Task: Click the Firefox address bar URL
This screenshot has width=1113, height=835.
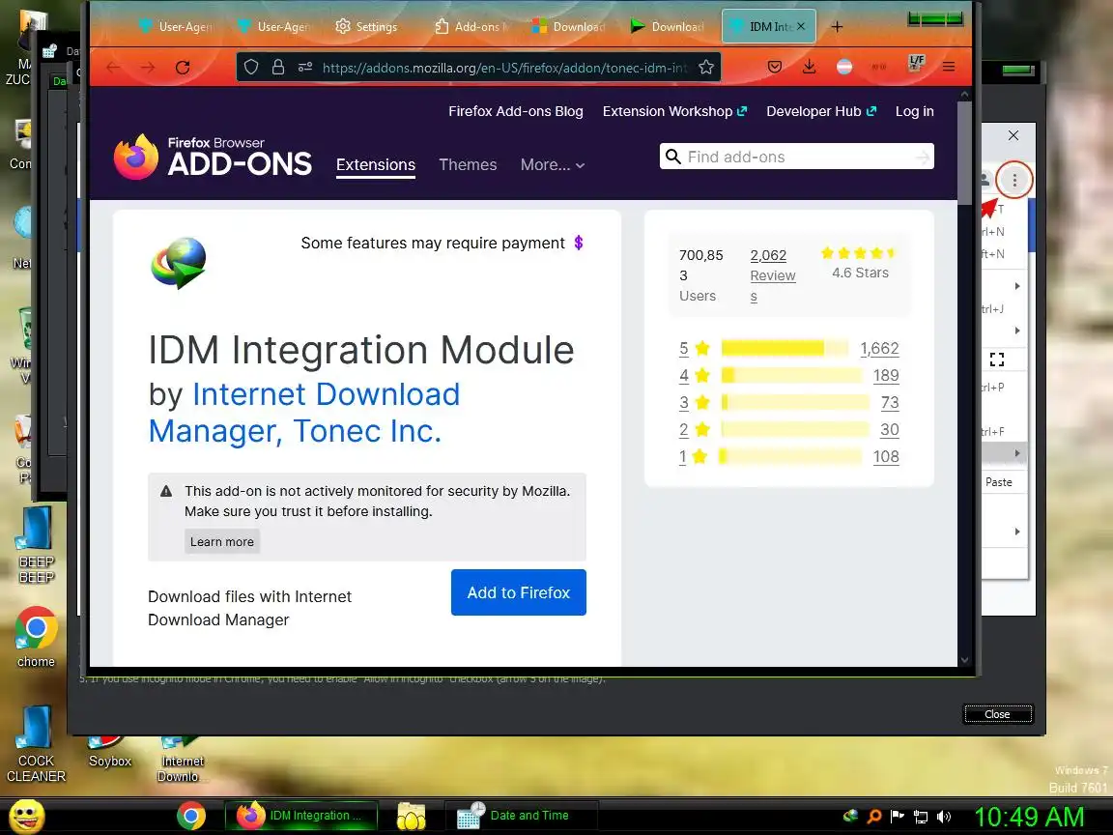Action: point(504,68)
